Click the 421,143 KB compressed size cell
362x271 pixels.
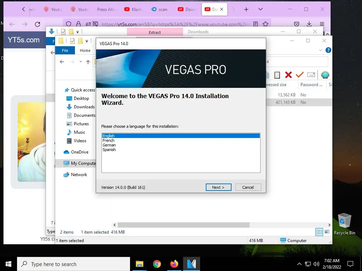[x=285, y=102]
